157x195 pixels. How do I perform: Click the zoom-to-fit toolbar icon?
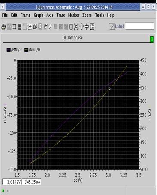pyautogui.click(x=76, y=27)
